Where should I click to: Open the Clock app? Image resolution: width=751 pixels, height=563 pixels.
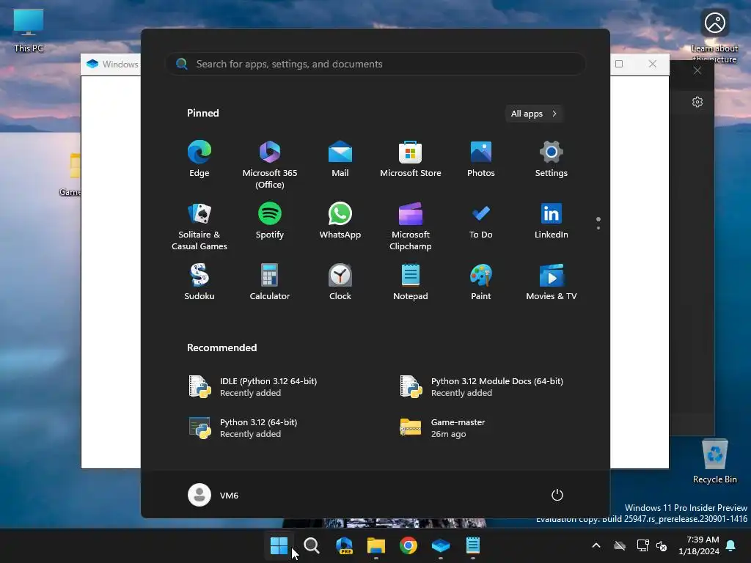[x=340, y=282]
